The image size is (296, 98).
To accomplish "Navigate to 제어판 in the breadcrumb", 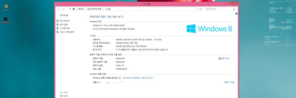I will coord(81,9).
